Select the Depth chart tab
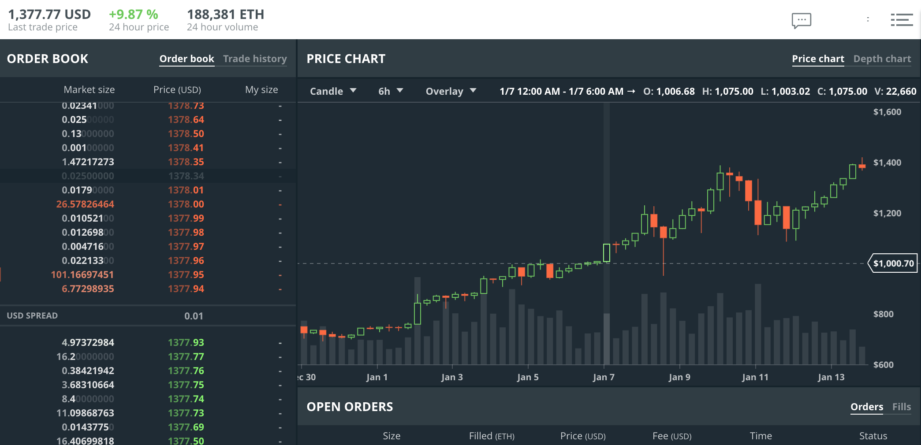The image size is (921, 445). click(882, 59)
